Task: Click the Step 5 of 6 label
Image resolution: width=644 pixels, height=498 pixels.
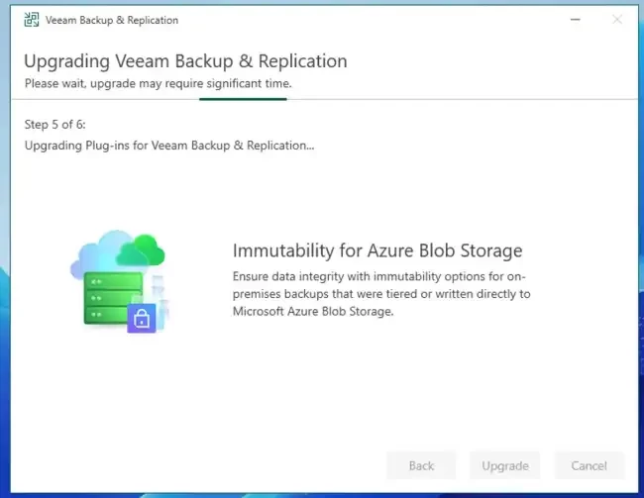Action: [55, 125]
